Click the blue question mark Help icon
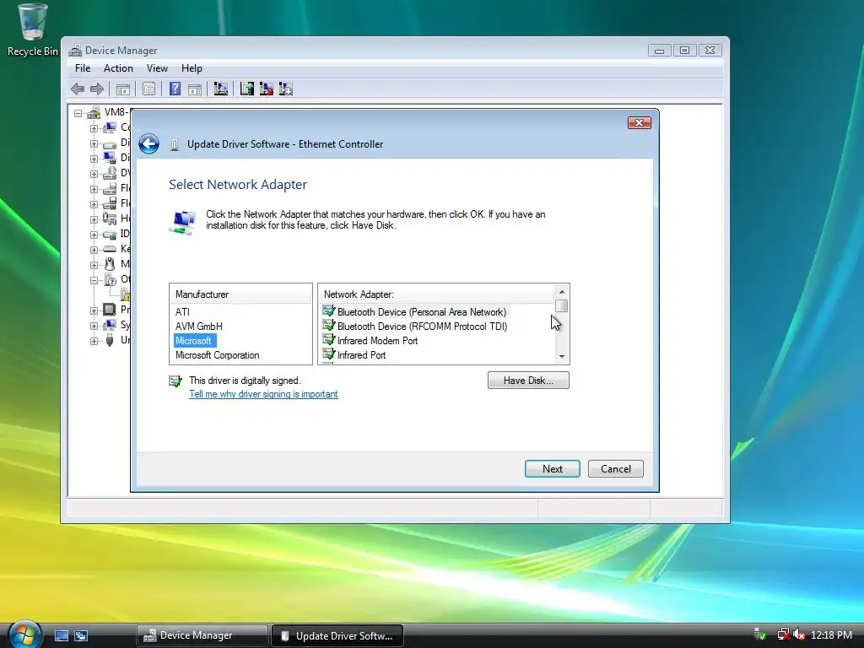This screenshot has height=648, width=864. click(175, 89)
